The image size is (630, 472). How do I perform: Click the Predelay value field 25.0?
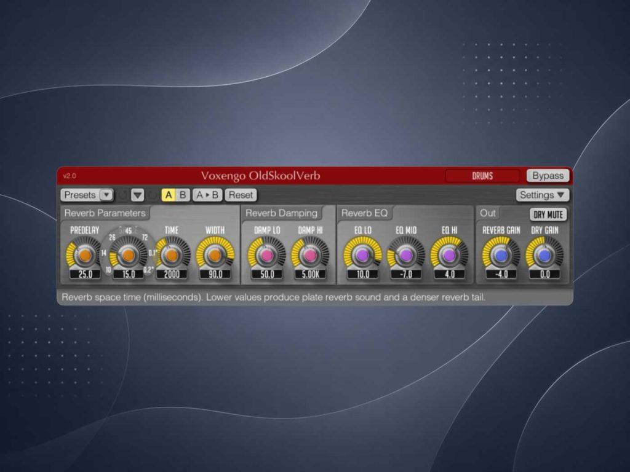(x=85, y=275)
